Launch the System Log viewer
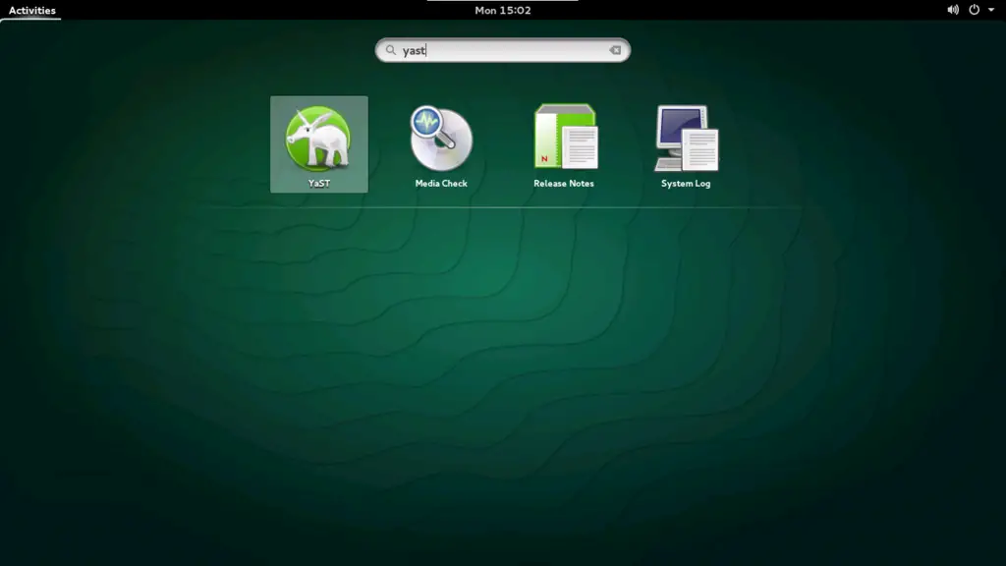The image size is (1006, 566). [x=686, y=144]
